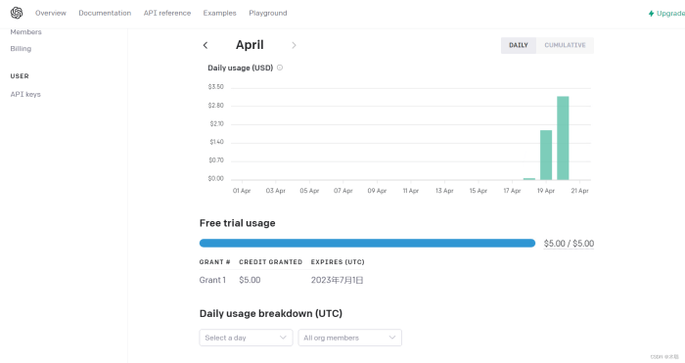Click the $5.00 / $5.00 usage amount

click(569, 244)
